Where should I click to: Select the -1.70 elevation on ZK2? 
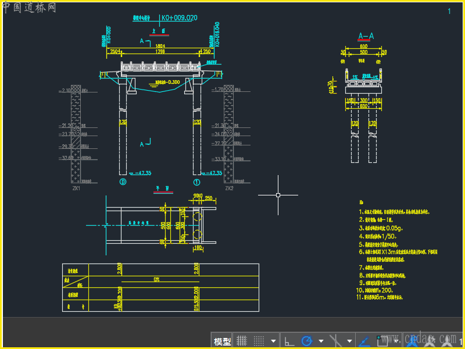pos(217,90)
